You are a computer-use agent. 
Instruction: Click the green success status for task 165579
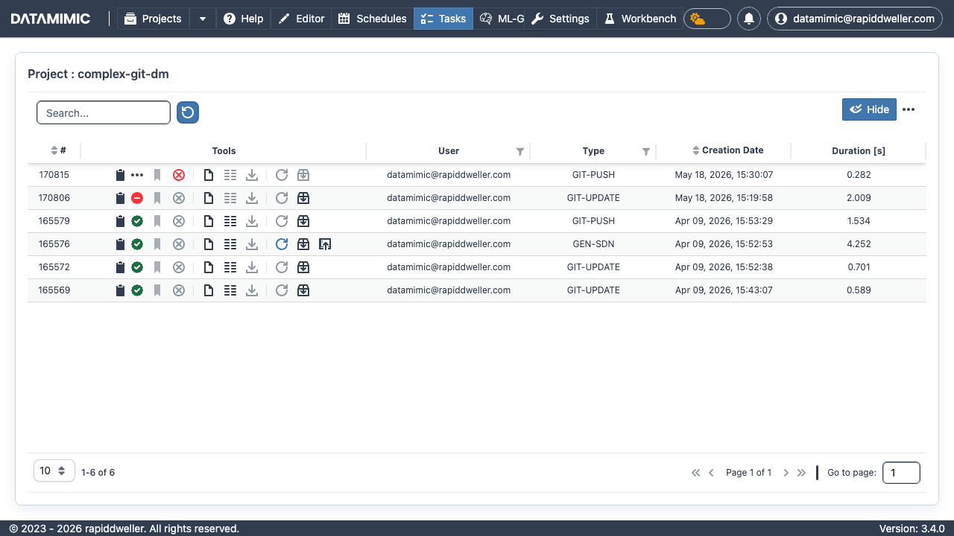[137, 221]
